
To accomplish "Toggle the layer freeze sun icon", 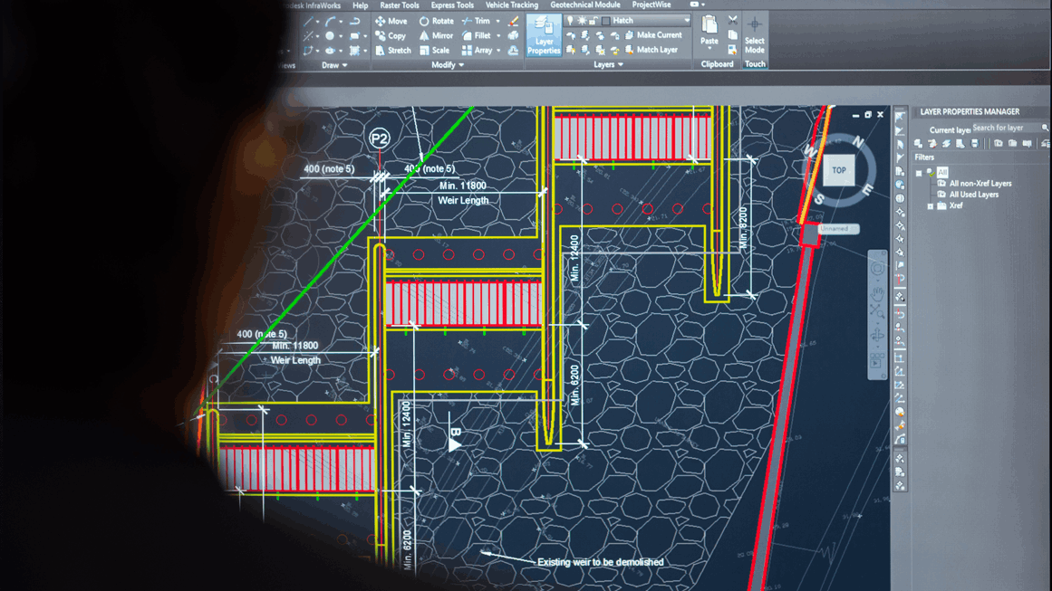I will [x=582, y=21].
